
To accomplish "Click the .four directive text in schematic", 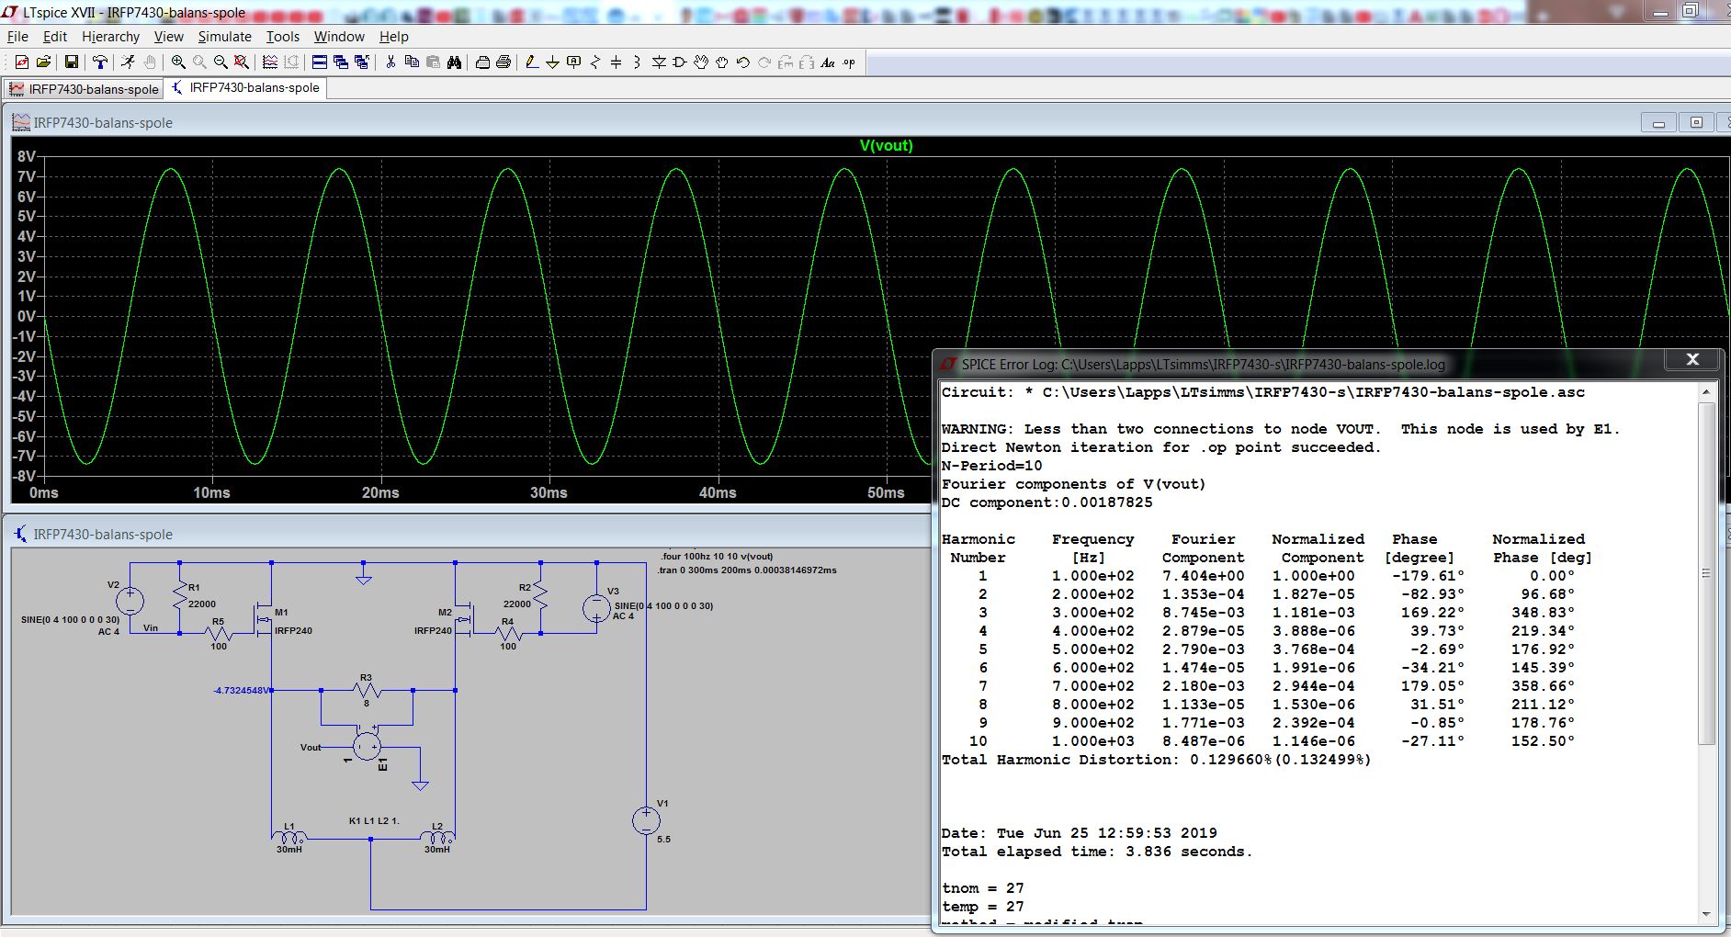I will tap(717, 556).
